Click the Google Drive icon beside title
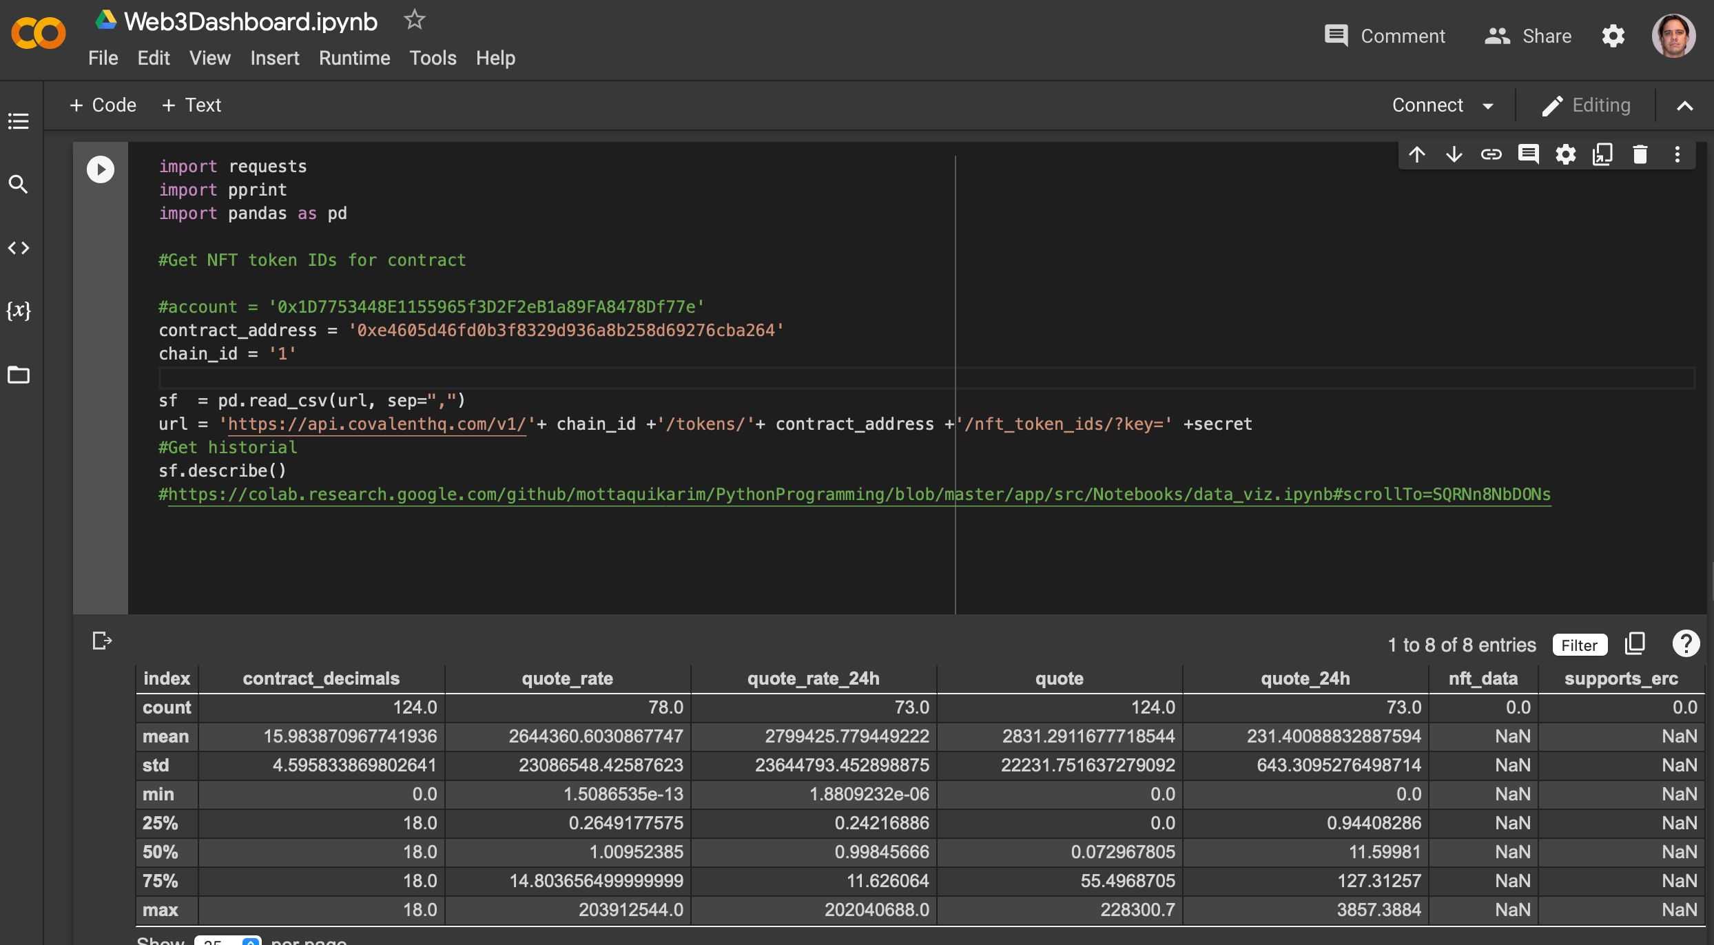This screenshot has height=945, width=1714. pyautogui.click(x=105, y=20)
